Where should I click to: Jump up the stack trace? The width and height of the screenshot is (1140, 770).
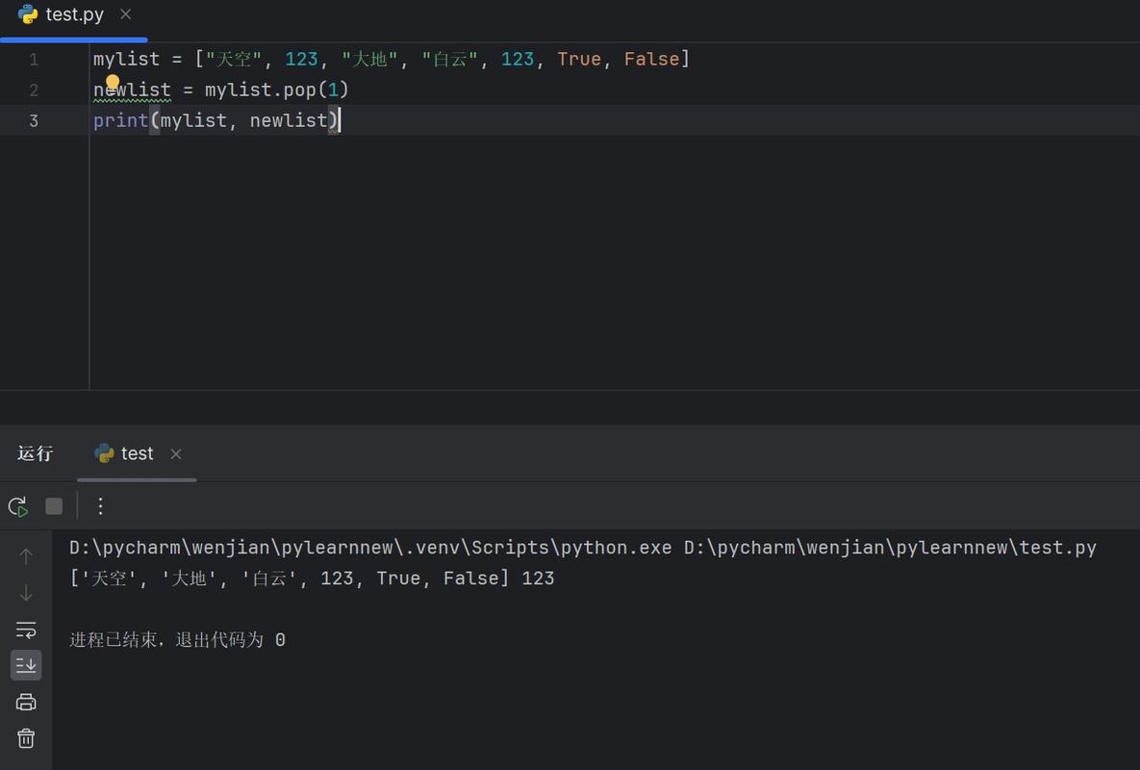point(26,556)
